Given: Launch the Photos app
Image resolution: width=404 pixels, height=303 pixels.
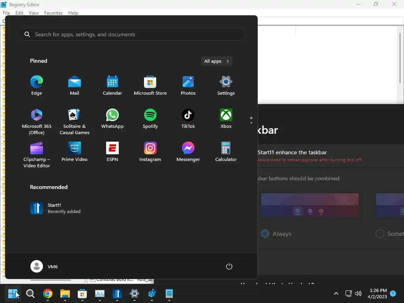Looking at the screenshot, I should (x=188, y=86).
